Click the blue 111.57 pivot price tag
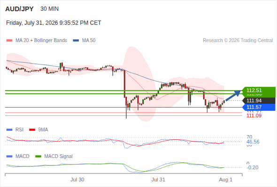Image resolution: width=277 pixels, height=187 pixels. coord(259,107)
